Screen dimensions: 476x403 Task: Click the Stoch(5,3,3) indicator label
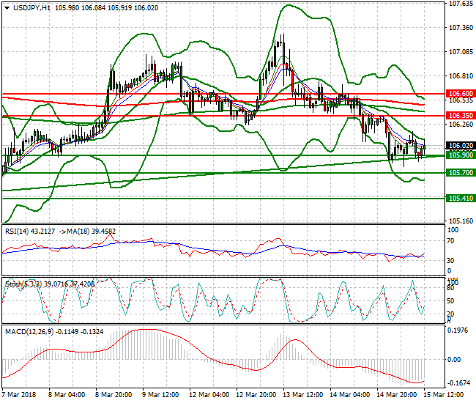pos(21,282)
